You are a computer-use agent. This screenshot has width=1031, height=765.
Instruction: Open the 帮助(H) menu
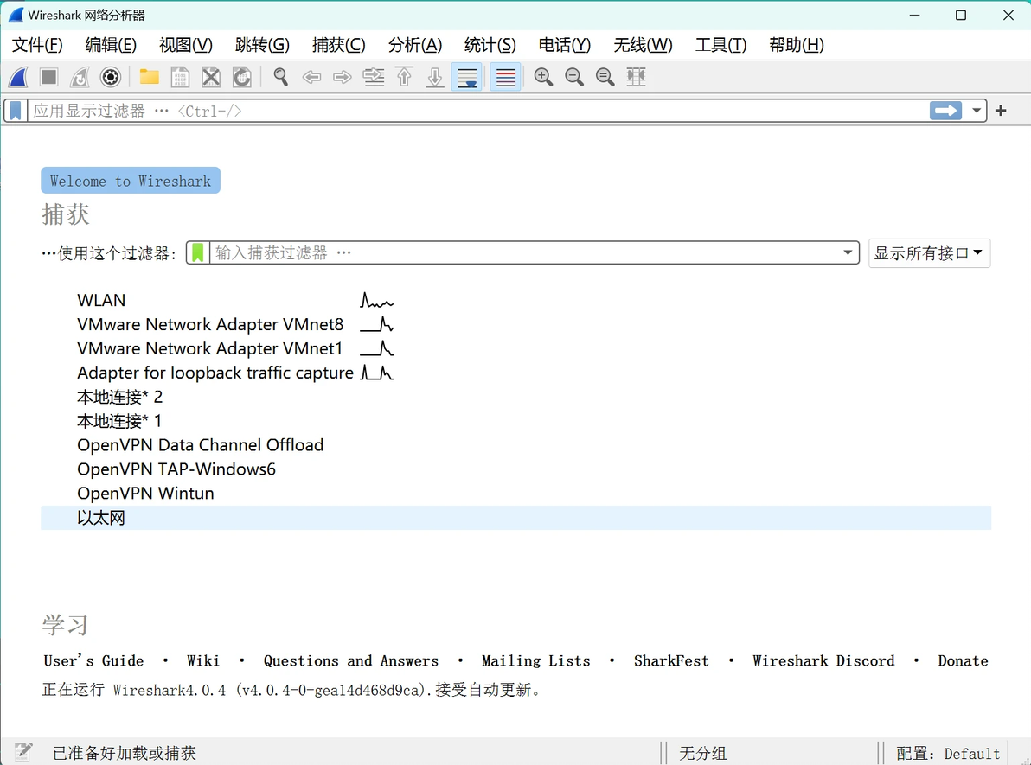[797, 45]
